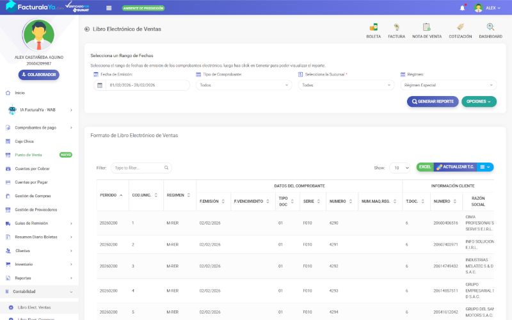Image resolution: width=512 pixels, height=320 pixels.
Task: Click the EXCEL export button
Action: [424, 167]
